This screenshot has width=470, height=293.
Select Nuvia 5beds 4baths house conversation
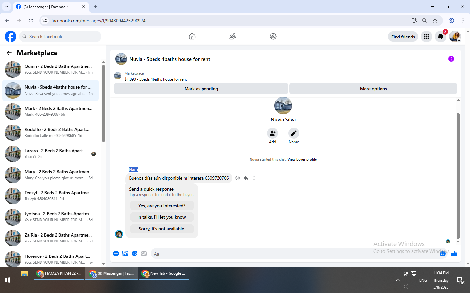(x=51, y=91)
